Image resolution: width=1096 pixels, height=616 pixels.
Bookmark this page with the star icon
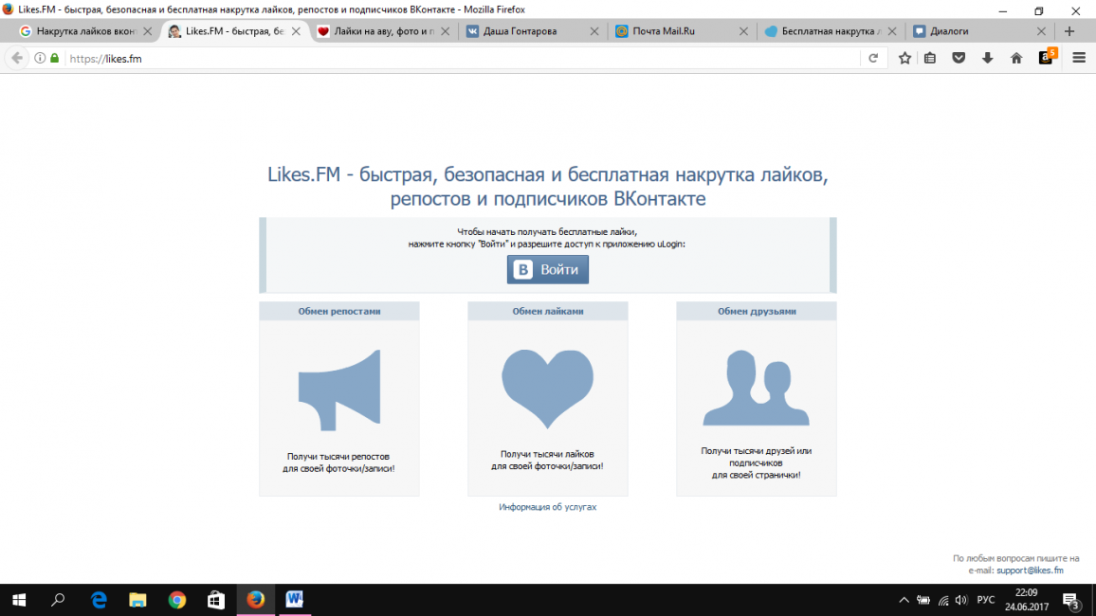tap(904, 59)
